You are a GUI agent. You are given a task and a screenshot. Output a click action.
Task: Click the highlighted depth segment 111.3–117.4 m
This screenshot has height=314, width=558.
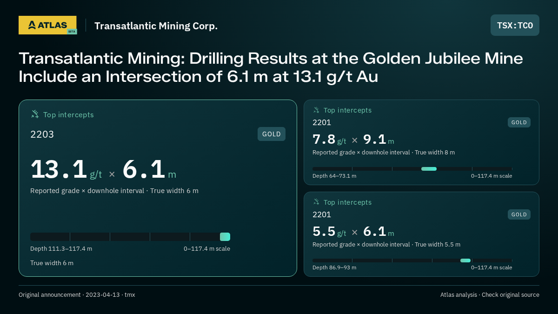point(225,237)
